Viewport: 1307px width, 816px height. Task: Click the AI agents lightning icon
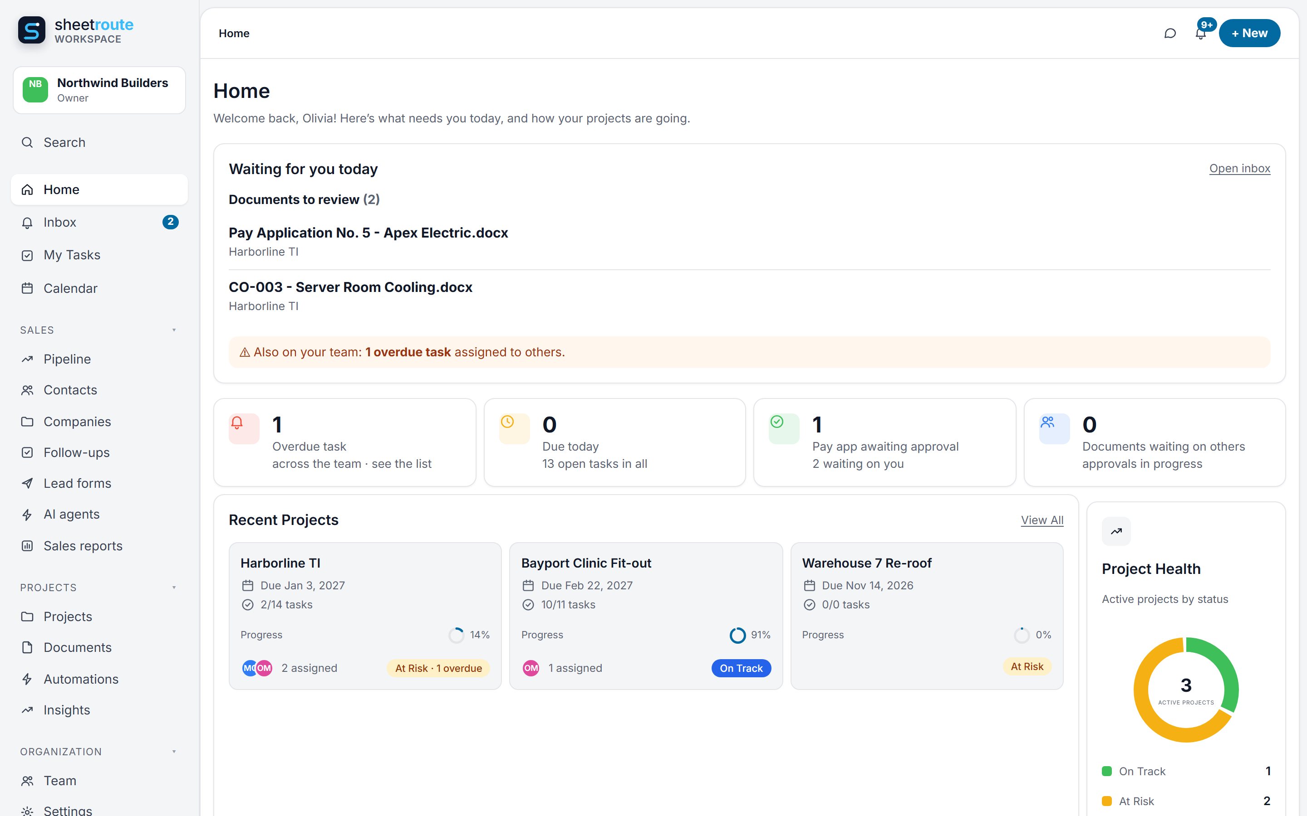(x=27, y=515)
